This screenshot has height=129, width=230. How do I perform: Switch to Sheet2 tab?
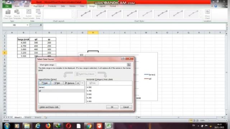28,117
